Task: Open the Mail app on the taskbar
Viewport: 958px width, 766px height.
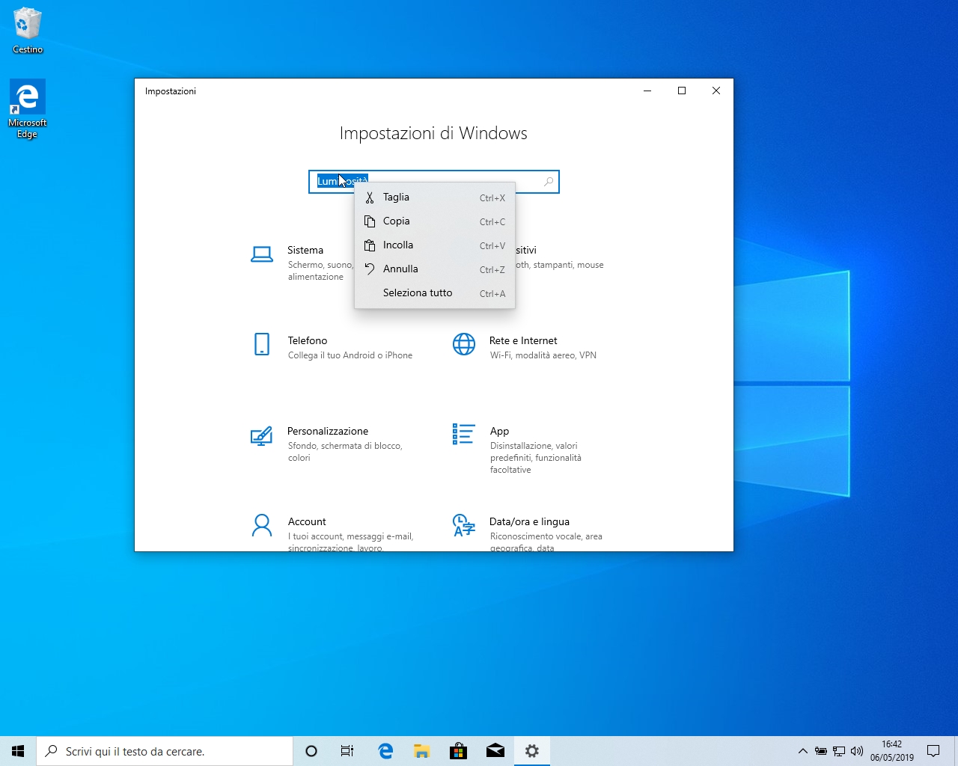Action: coord(495,751)
